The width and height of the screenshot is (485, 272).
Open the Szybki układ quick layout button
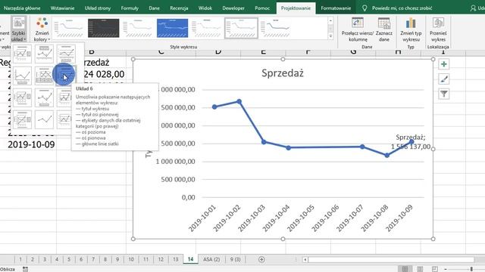tap(18, 29)
